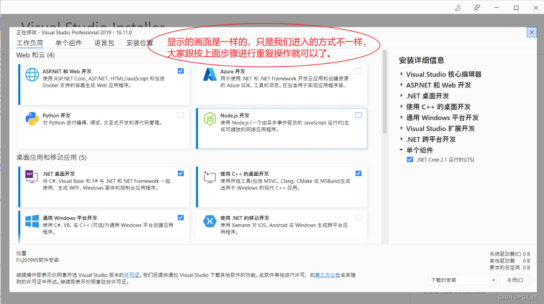The width and height of the screenshot is (544, 304).
Task: Click the Universal Windows Platform logo icon
Action: [32, 221]
